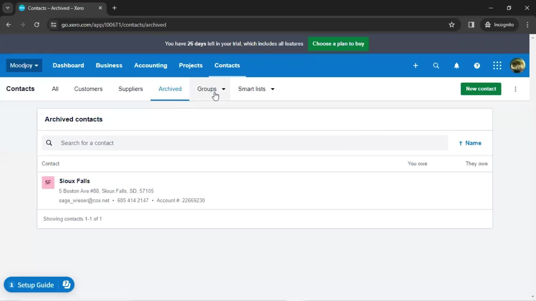The height and width of the screenshot is (301, 536).
Task: Click the Search for a contact field
Action: click(x=245, y=143)
